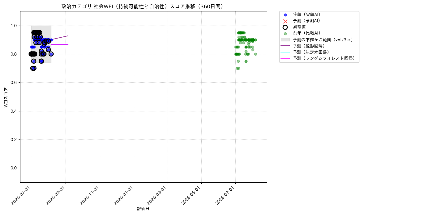This screenshot has width=433, height=216.
Task: Click the cyan 決定木回帰 legend line
Action: (285, 52)
